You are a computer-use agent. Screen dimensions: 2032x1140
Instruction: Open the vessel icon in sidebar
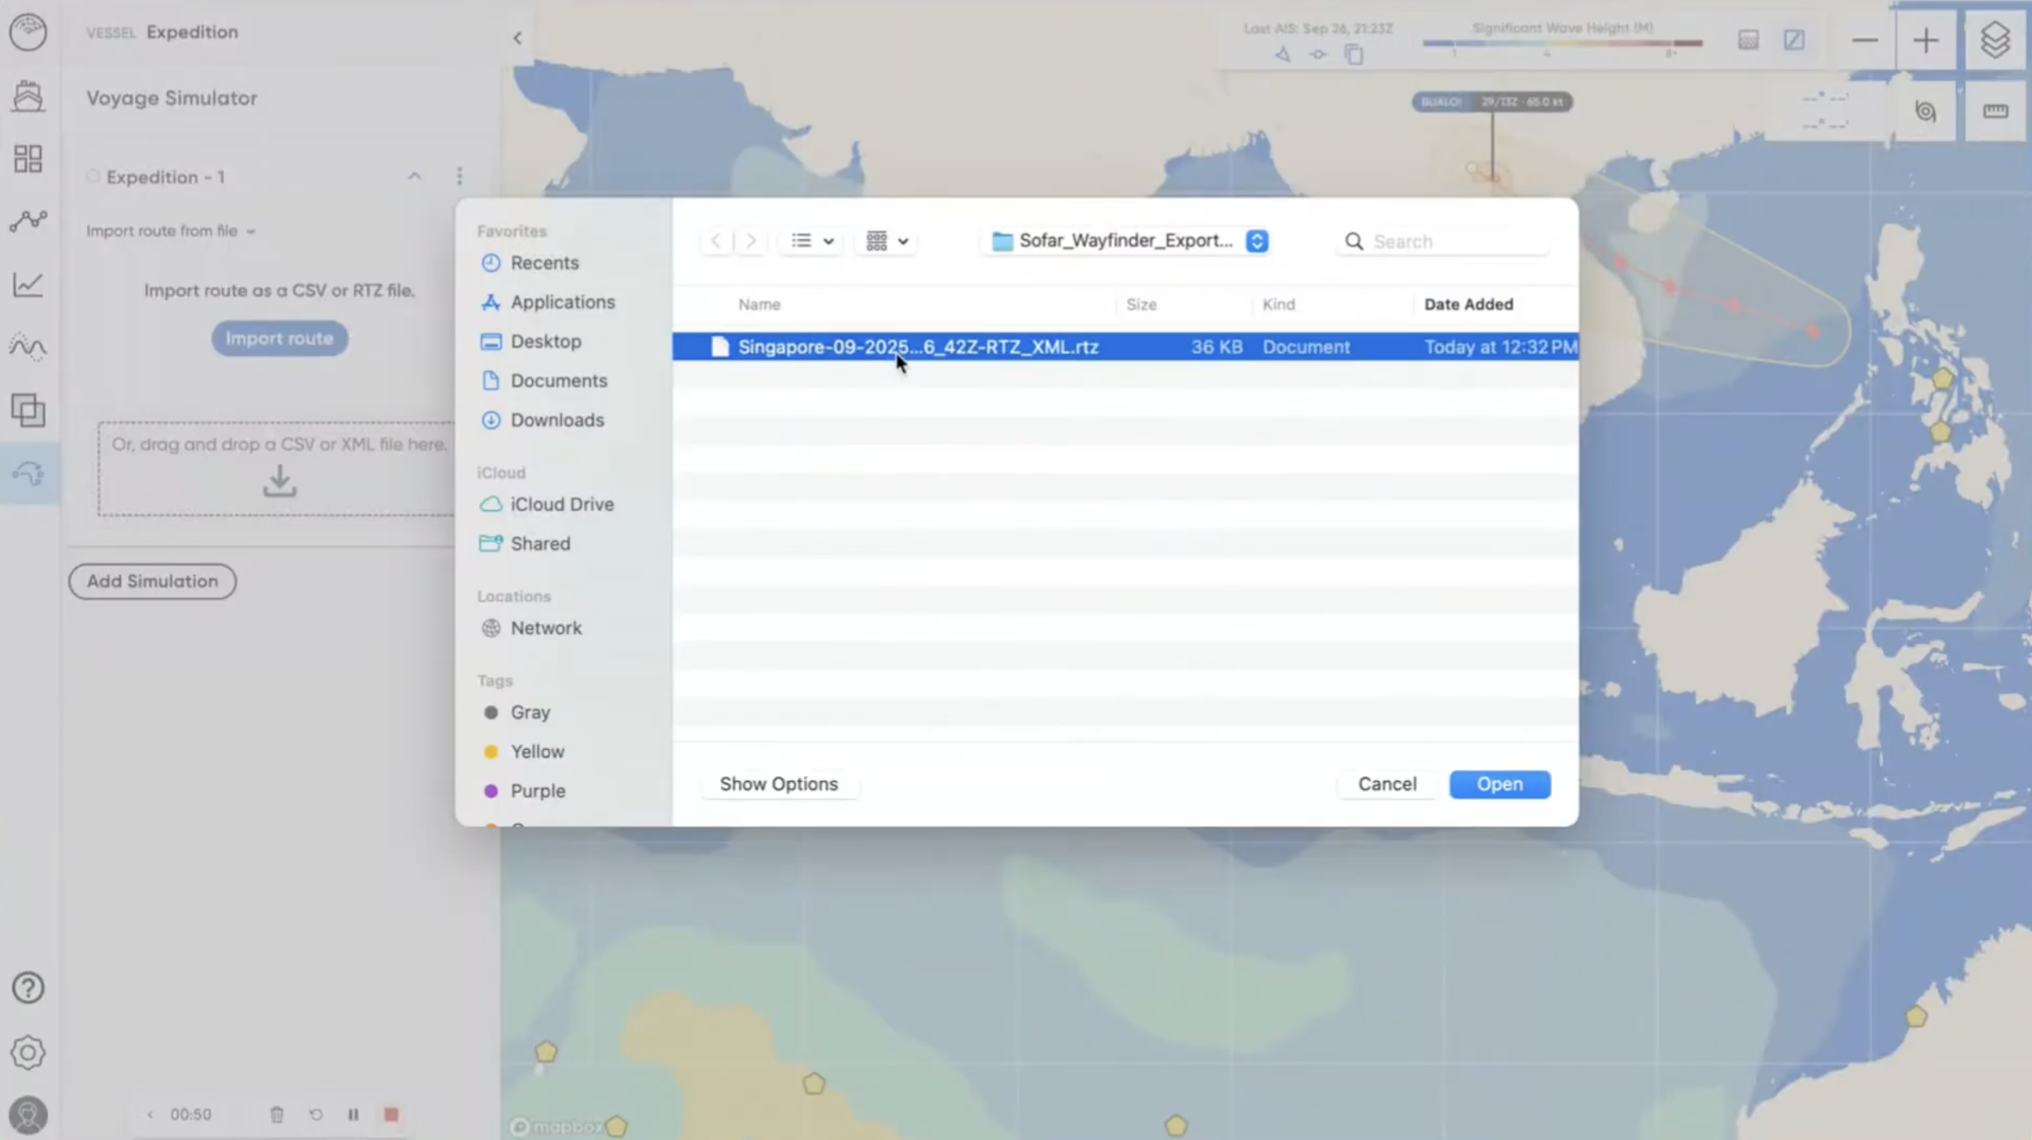click(x=28, y=96)
